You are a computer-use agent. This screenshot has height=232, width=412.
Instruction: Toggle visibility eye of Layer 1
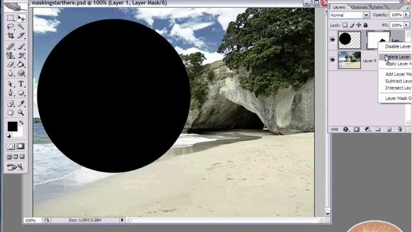pos(332,40)
